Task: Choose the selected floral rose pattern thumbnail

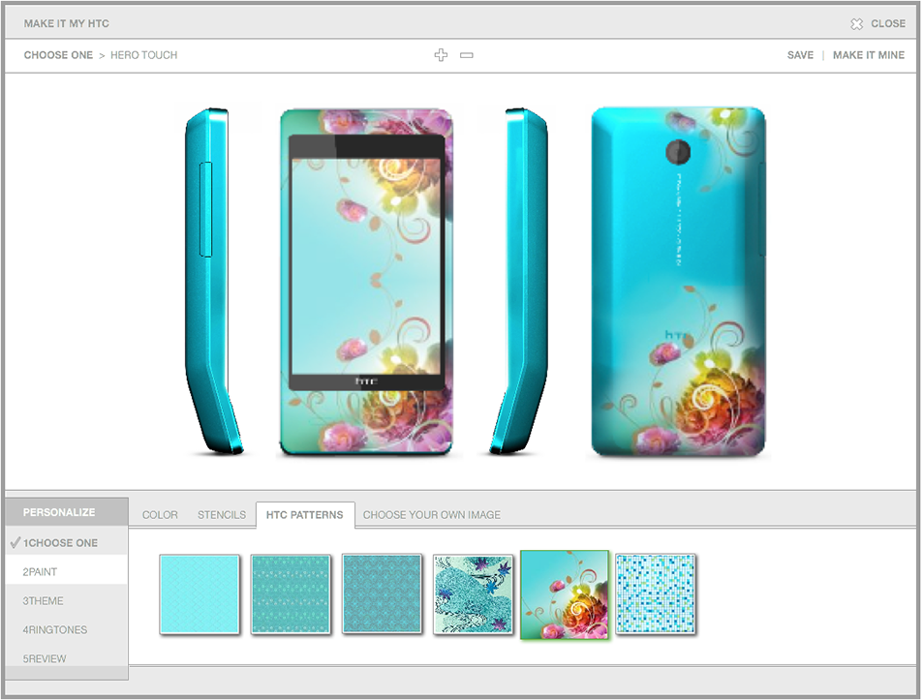Action: pyautogui.click(x=565, y=594)
